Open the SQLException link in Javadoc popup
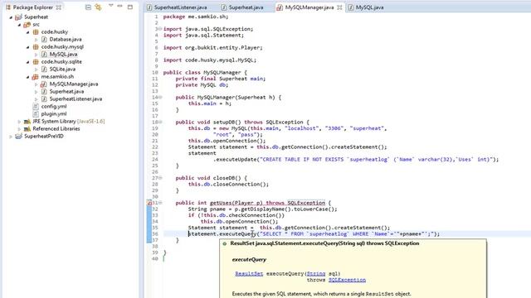This screenshot has width=531, height=298. (x=347, y=280)
